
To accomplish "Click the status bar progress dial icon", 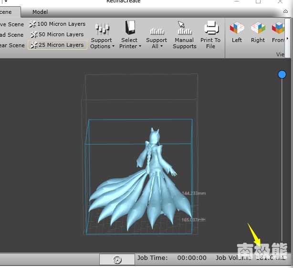I will coord(117,259).
